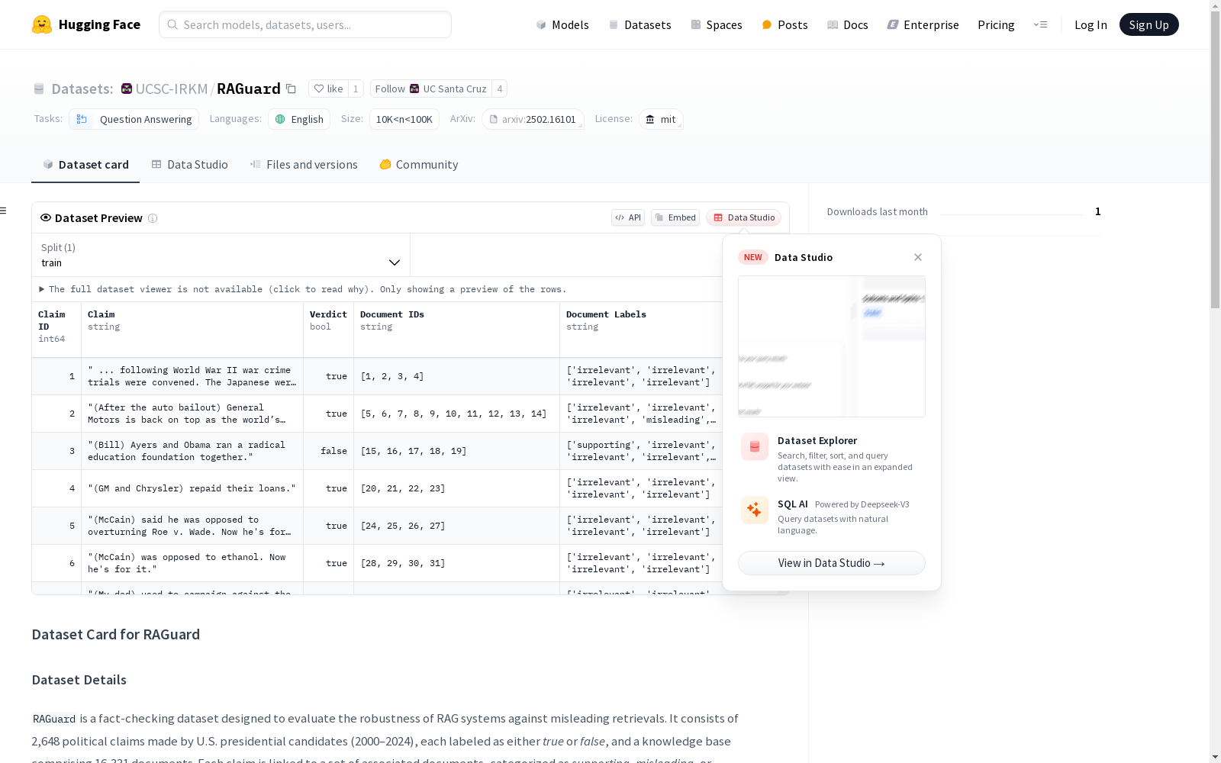Click the [20, 21, 22, 23] document IDs cell
The height and width of the screenshot is (763, 1221).
click(457, 488)
